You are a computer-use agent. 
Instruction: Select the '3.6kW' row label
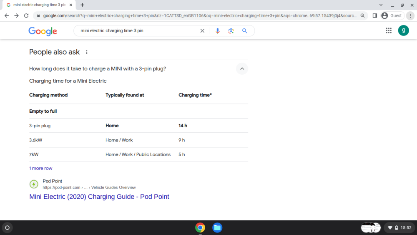tap(35, 140)
